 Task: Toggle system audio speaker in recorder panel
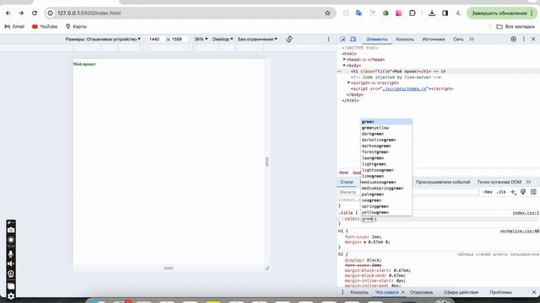[x=11, y=263]
